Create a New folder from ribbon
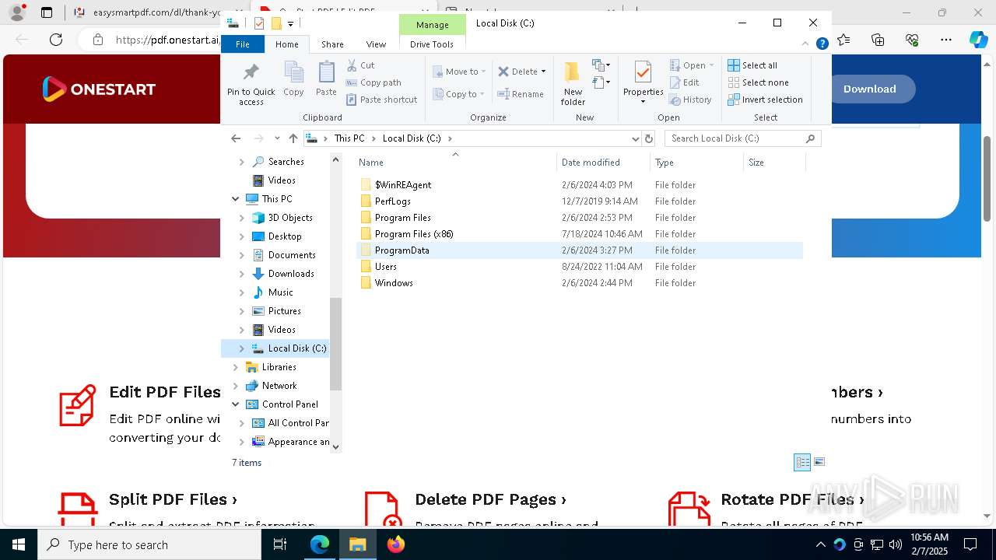Screen dimensions: 996x560 (x=573, y=83)
